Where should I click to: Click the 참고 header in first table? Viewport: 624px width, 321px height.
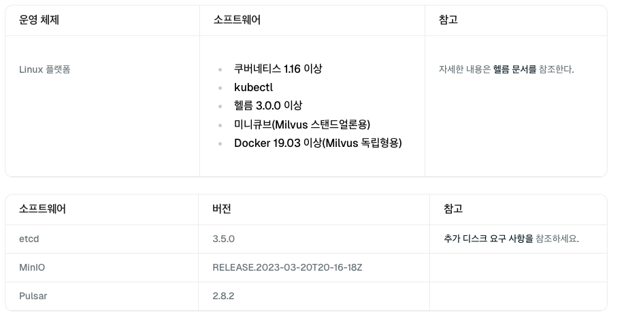click(448, 20)
